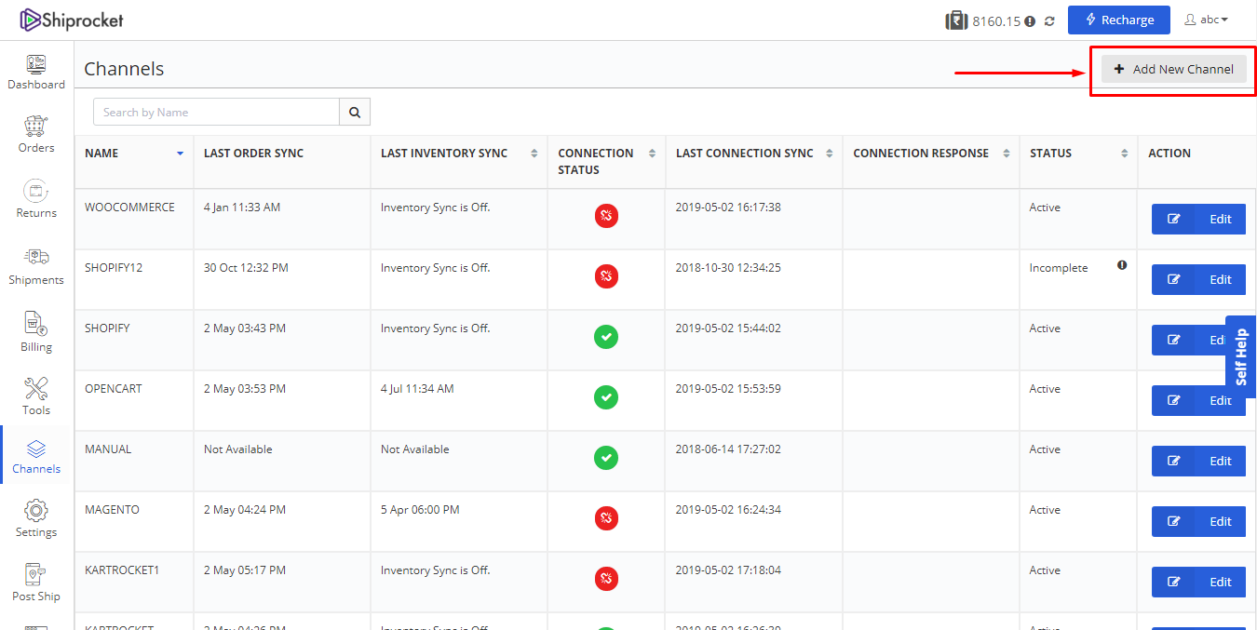
Task: Edit the MAGENTO channel
Action: pyautogui.click(x=1198, y=522)
